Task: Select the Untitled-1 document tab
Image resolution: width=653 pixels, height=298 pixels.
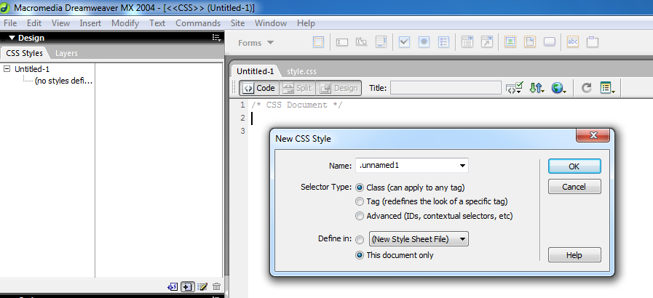Action: [256, 71]
